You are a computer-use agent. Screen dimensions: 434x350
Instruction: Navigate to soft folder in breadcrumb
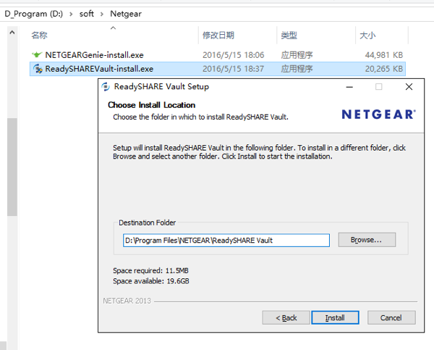[87, 14]
